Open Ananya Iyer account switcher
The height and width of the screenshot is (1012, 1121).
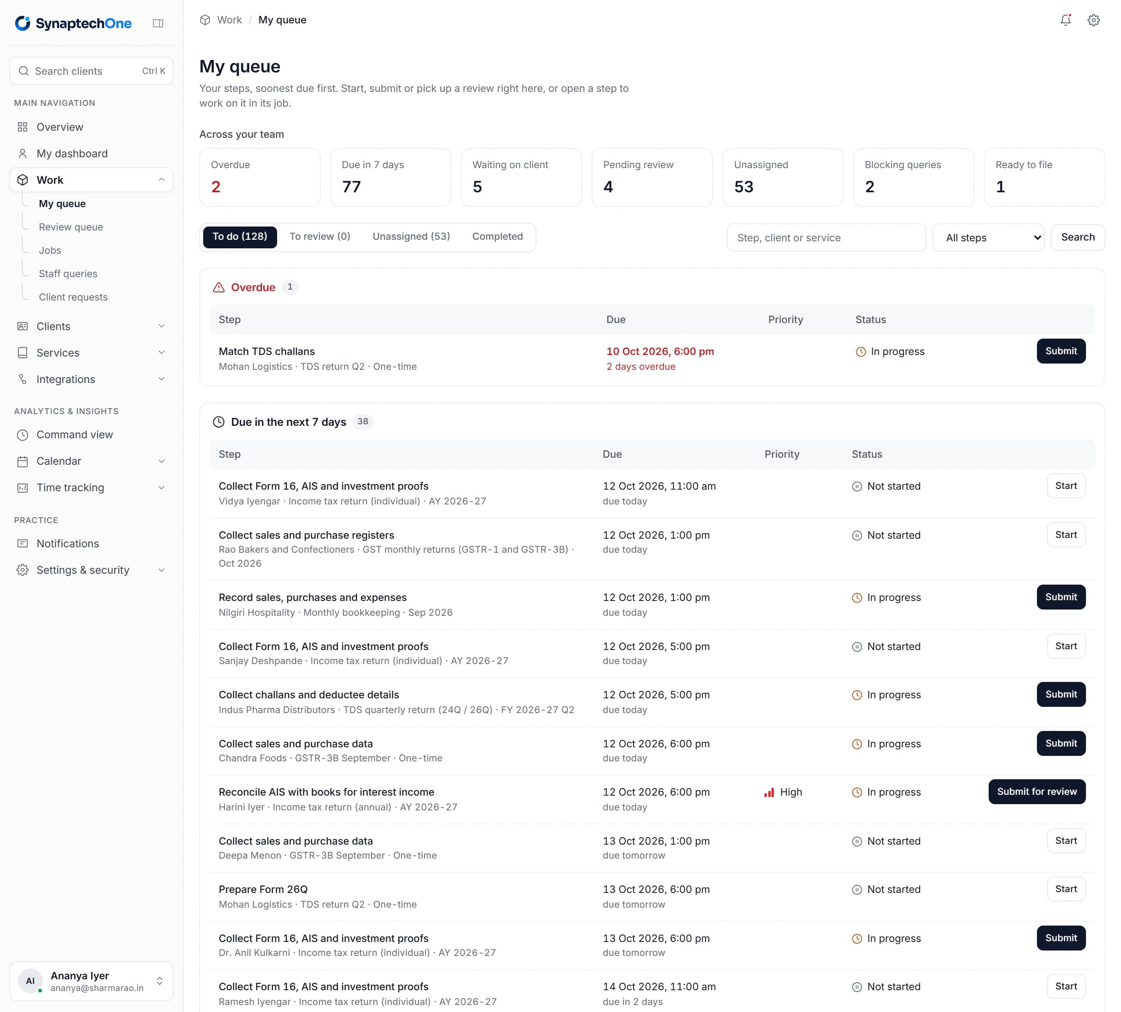[x=91, y=981]
